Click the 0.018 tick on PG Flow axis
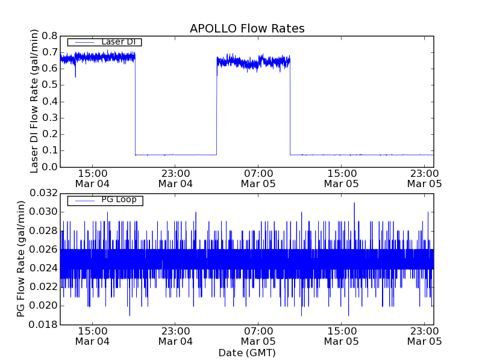 (43, 324)
